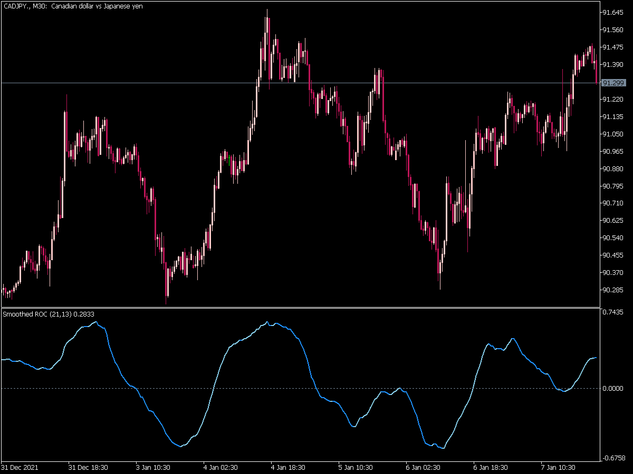Image resolution: width=633 pixels, height=474 pixels.
Task: Click the current price tag 91.299
Action: [613, 83]
